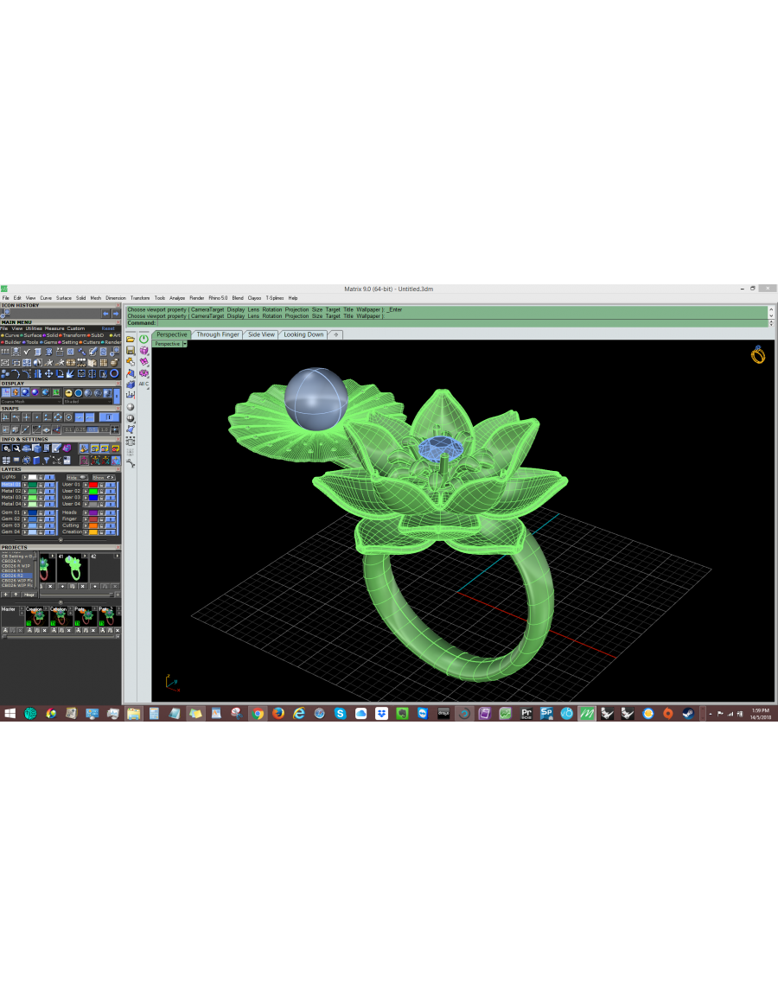
Task: Select project thumbnail numbered 41
Action: click(x=73, y=568)
